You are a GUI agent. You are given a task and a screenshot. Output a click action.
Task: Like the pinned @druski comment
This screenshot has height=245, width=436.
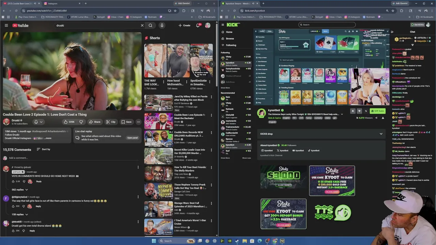pyautogui.click(x=13, y=181)
